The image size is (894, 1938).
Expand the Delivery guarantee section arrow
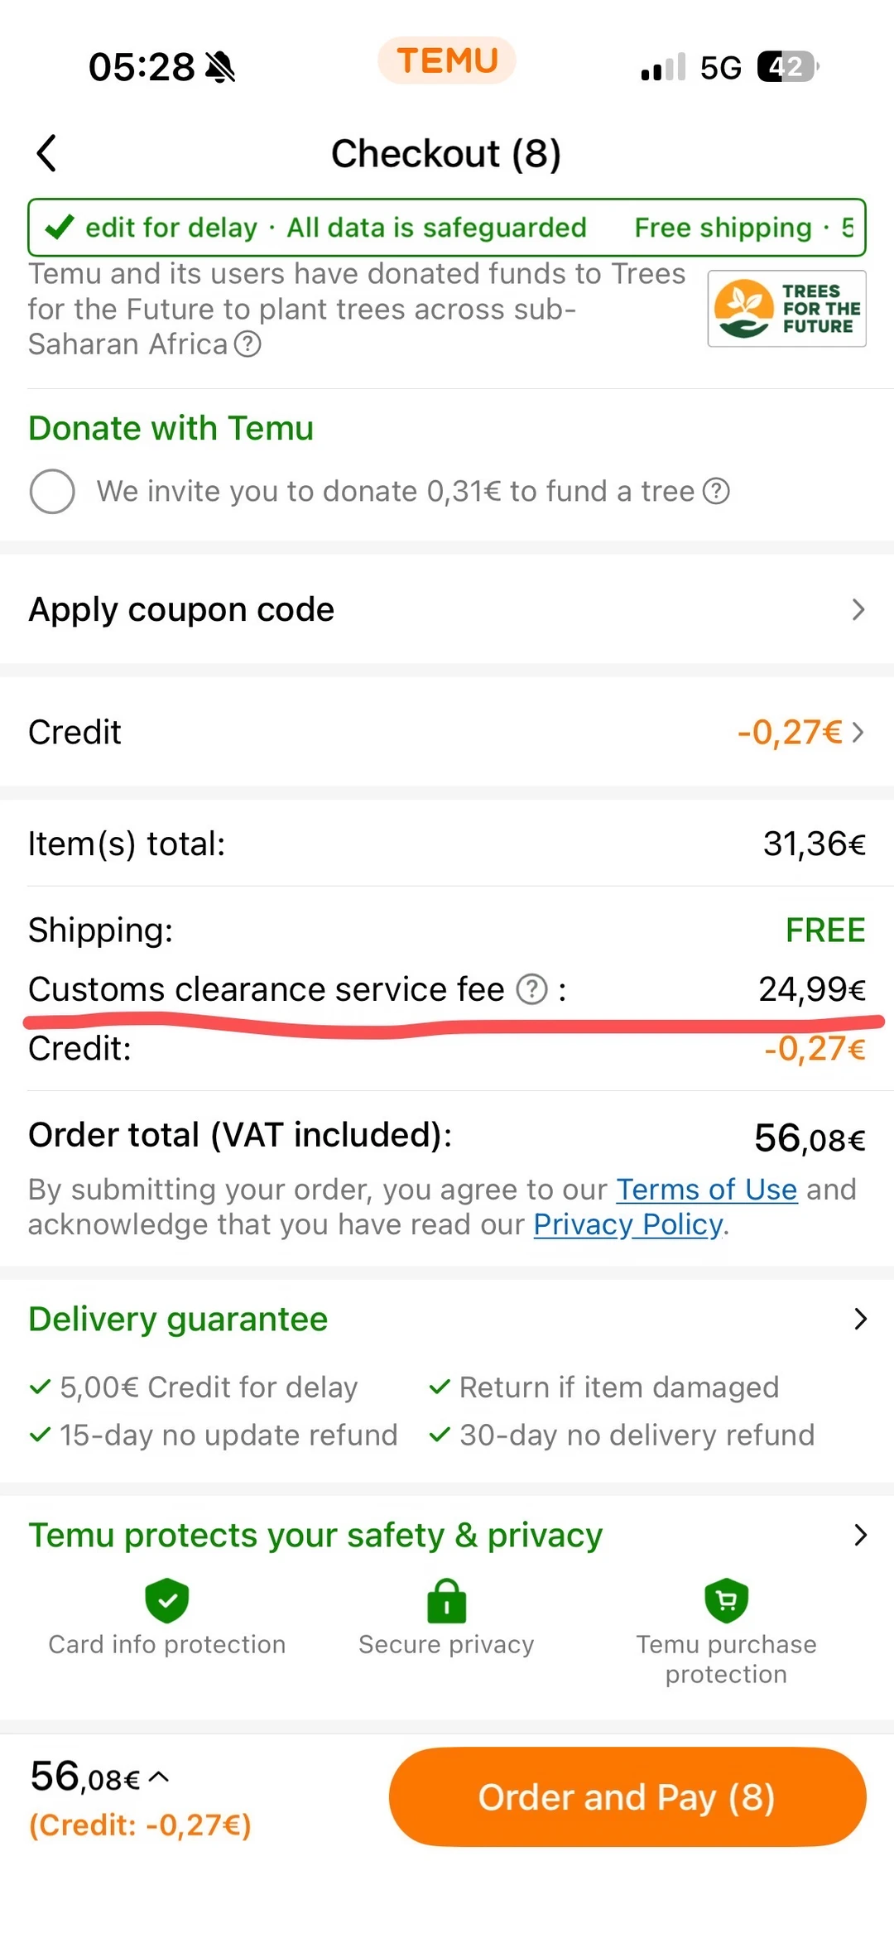click(x=860, y=1319)
